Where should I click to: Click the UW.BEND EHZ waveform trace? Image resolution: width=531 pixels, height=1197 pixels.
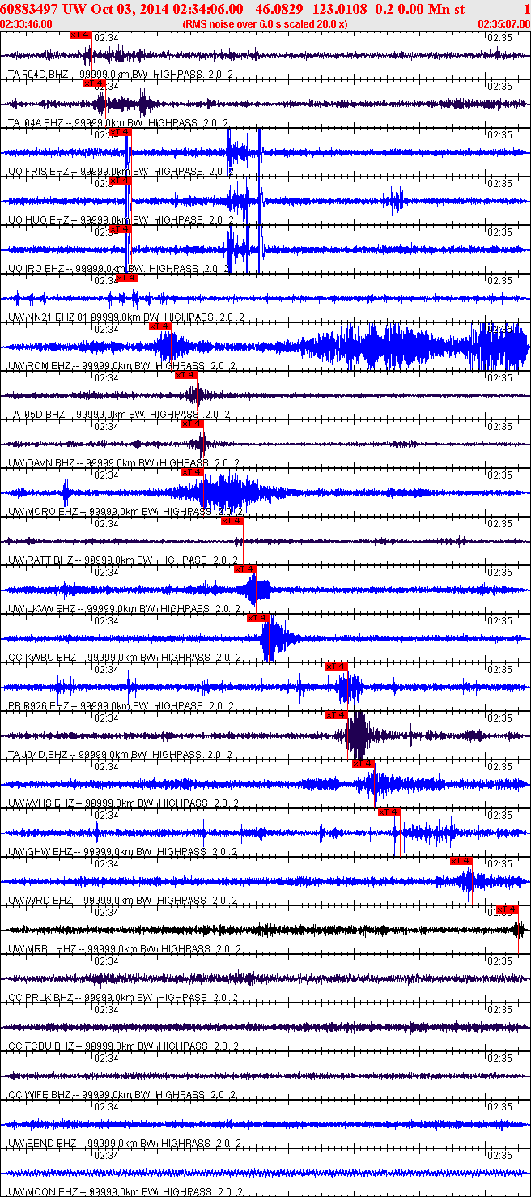265,1125
